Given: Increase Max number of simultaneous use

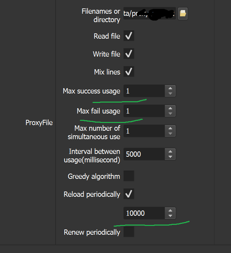Looking at the screenshot, I should pos(170,129).
